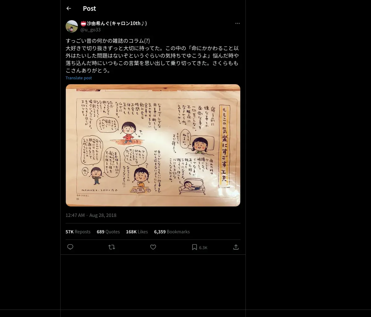The width and height of the screenshot is (371, 317).
Task: Click the Japanese post text body
Action: [152, 56]
